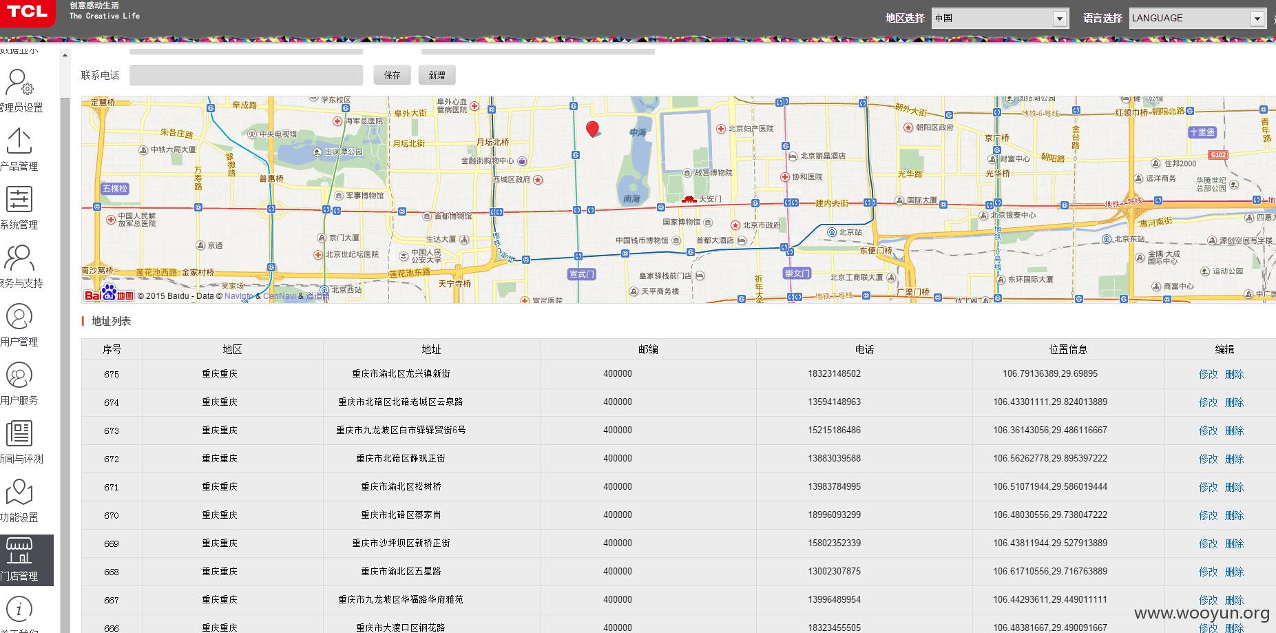1276x633 pixels.
Task: Click 修改 for row 670
Action: pos(1209,515)
